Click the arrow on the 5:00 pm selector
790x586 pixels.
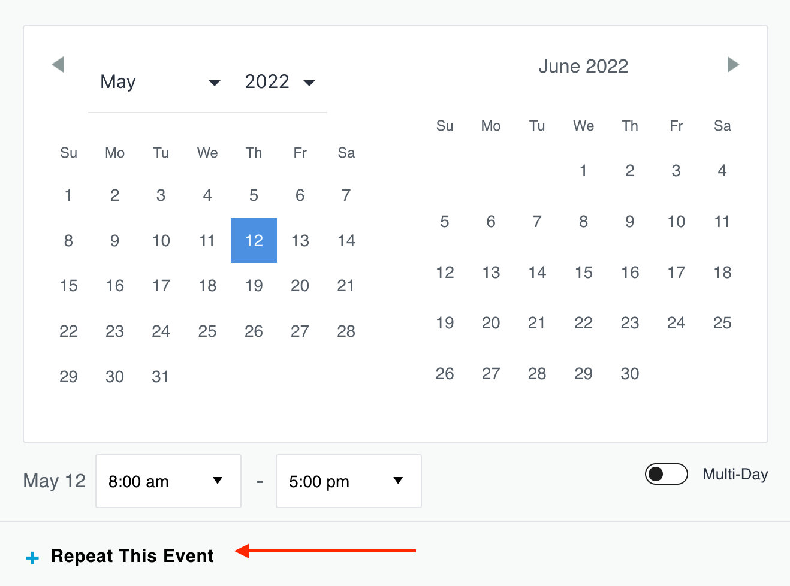pyautogui.click(x=398, y=481)
